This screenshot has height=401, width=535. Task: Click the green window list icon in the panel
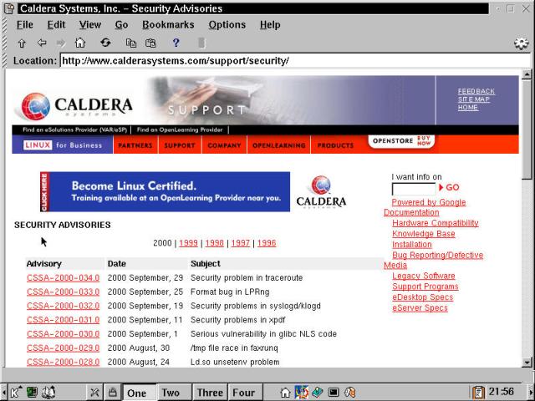tap(33, 393)
